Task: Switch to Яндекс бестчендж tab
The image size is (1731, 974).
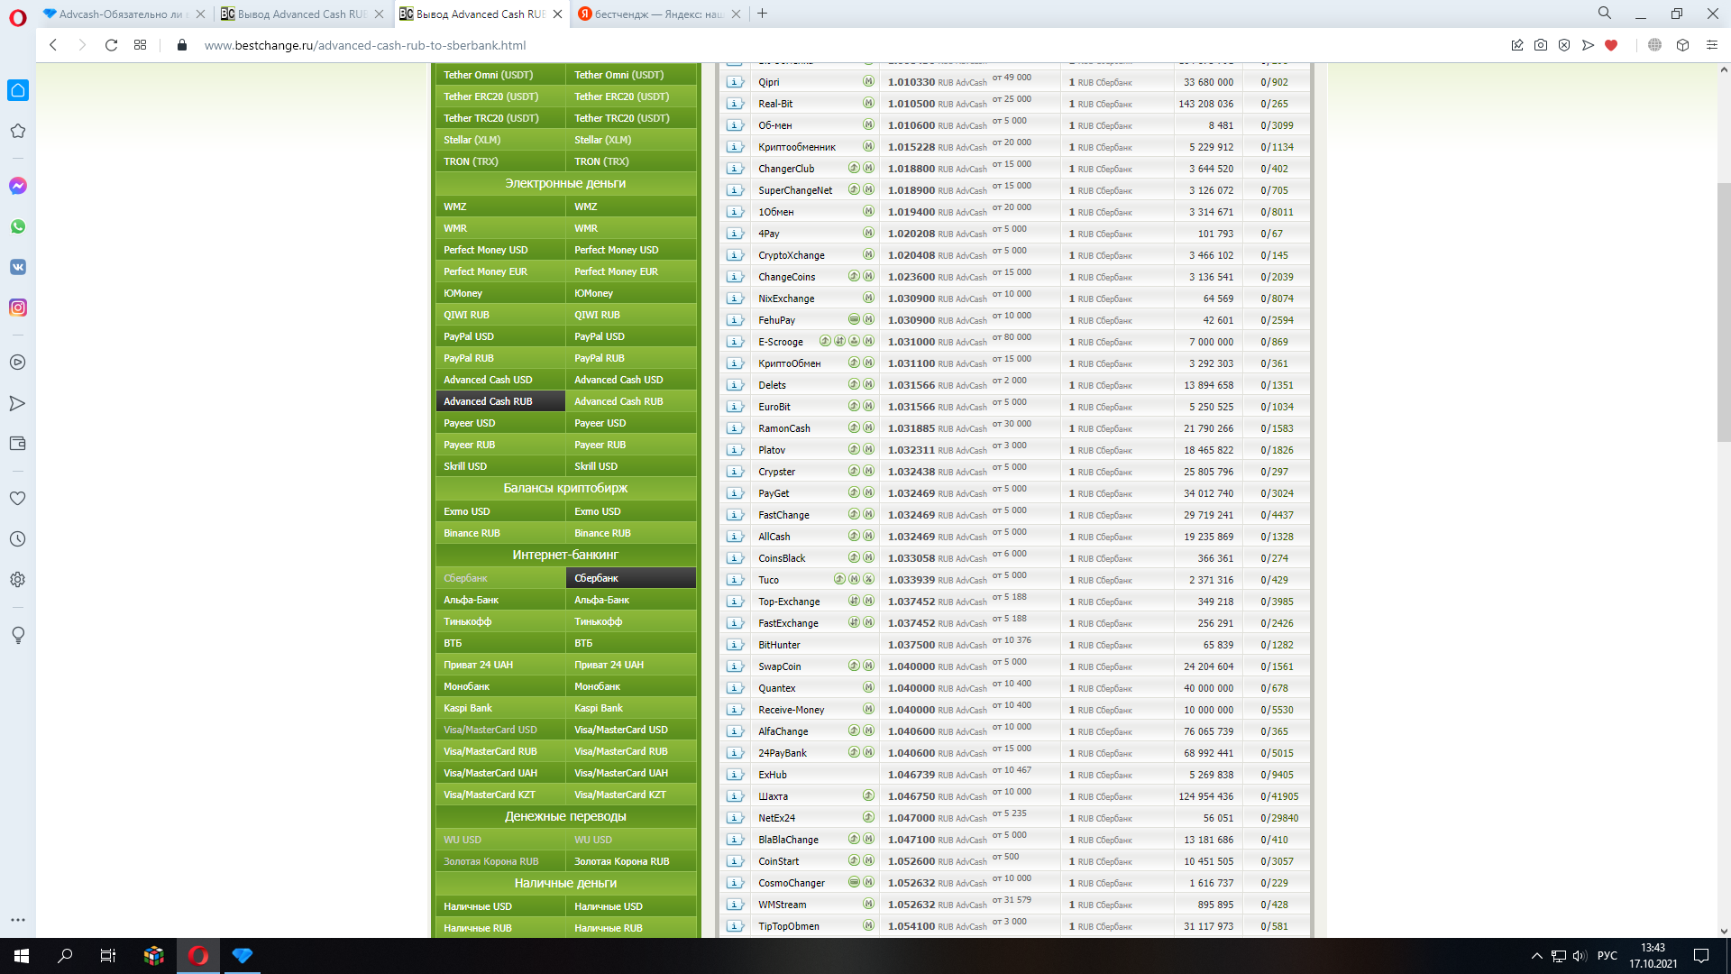Action: (x=658, y=14)
